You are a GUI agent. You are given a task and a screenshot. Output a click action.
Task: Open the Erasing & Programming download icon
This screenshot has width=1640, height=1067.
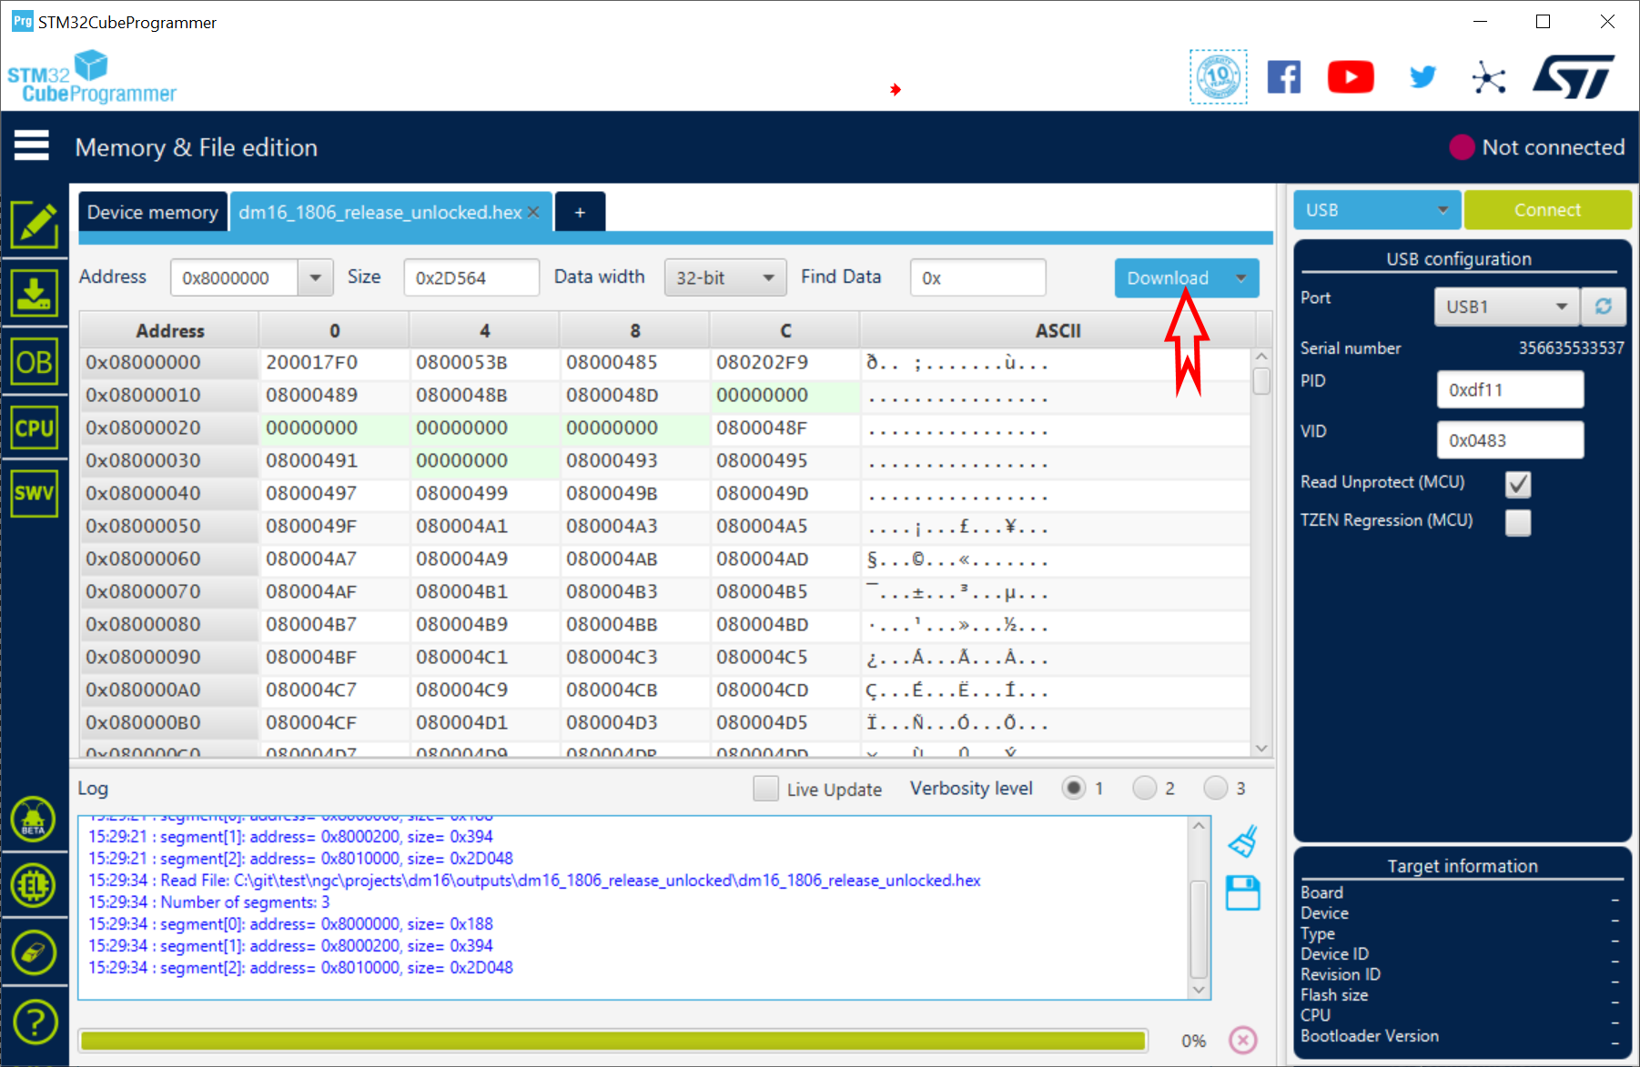point(35,293)
